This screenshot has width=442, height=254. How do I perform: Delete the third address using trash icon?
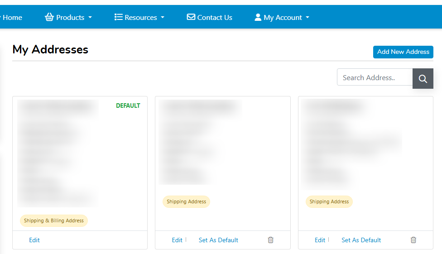click(x=413, y=240)
